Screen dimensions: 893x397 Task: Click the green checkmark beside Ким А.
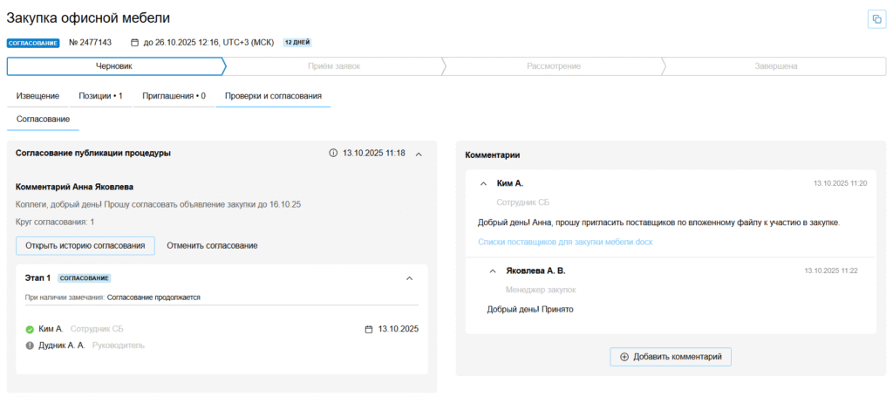[x=30, y=330]
